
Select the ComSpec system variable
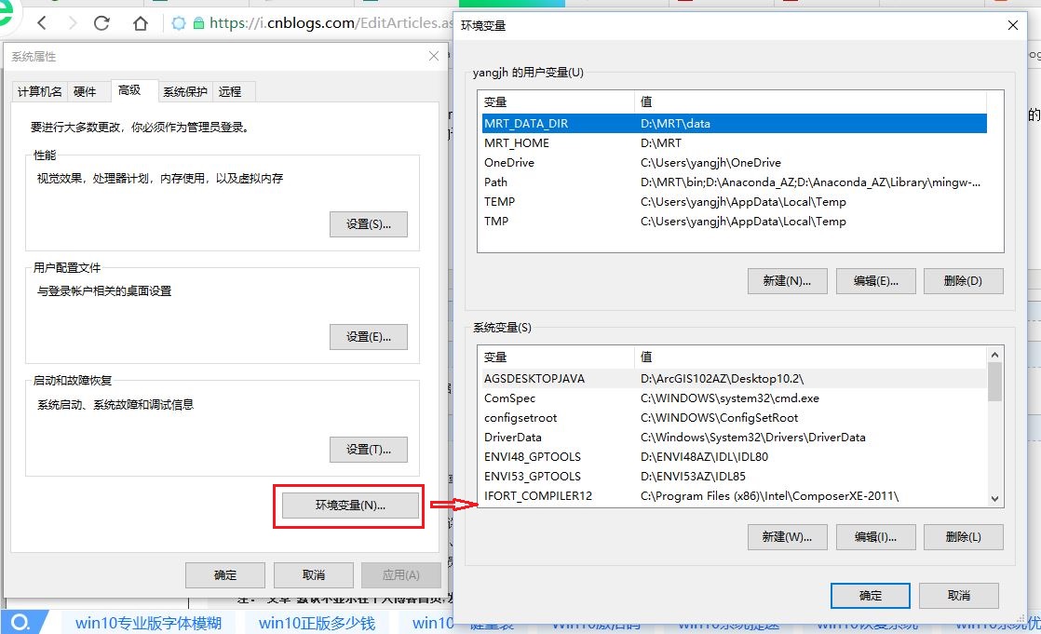click(735, 398)
